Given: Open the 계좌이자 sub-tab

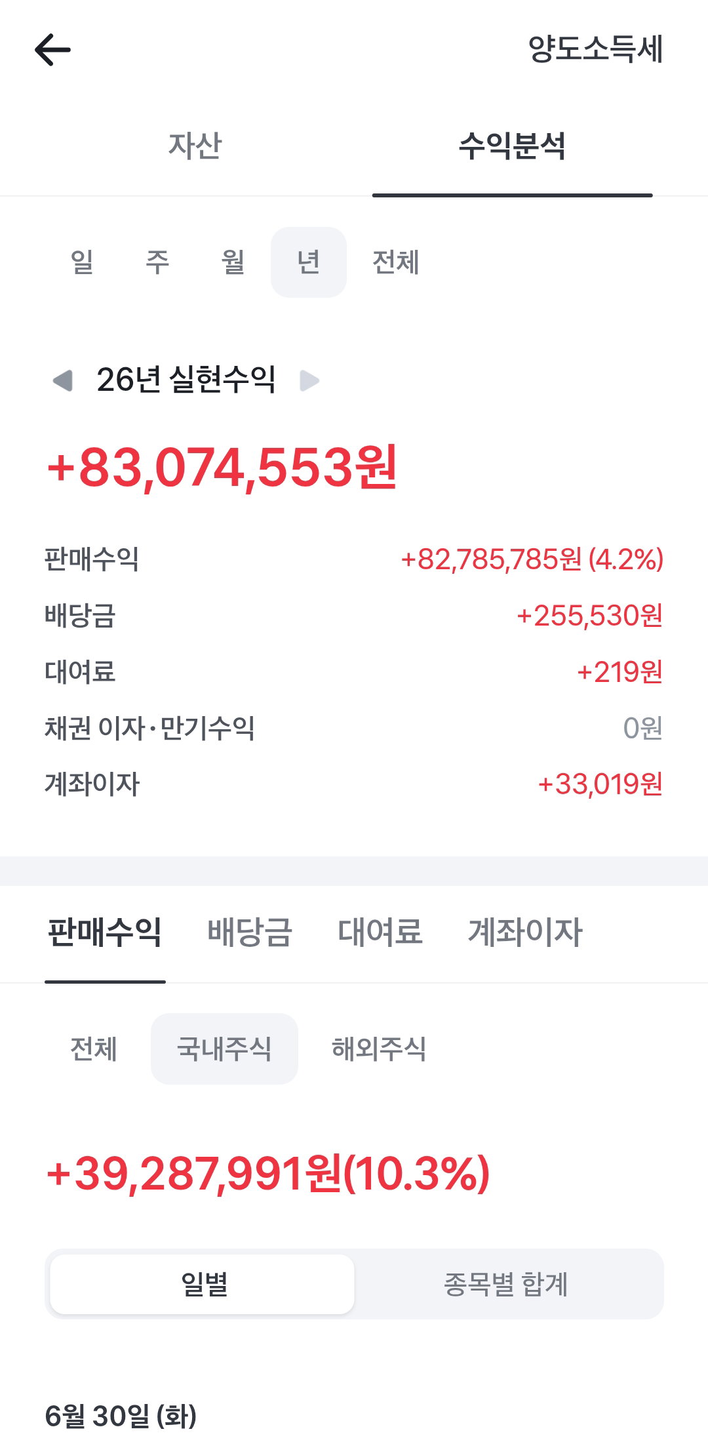Looking at the screenshot, I should pos(525,932).
